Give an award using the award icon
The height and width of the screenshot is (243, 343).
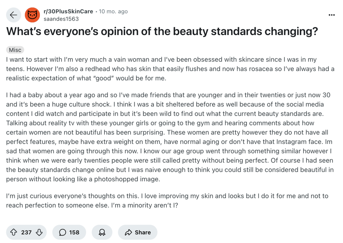pyautogui.click(x=102, y=232)
